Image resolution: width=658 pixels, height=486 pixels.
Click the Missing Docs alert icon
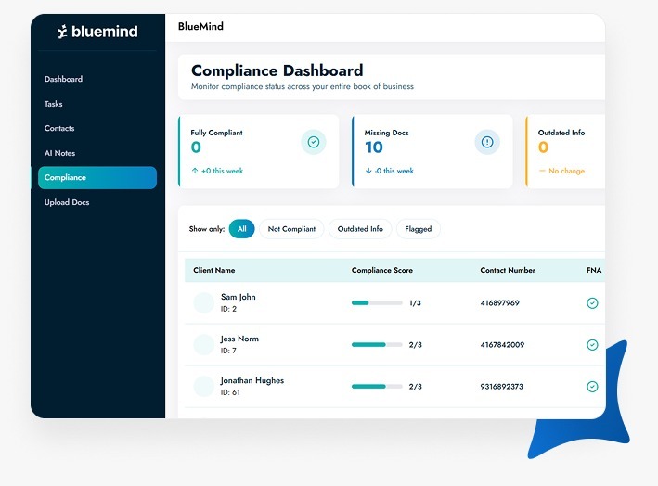tap(487, 142)
